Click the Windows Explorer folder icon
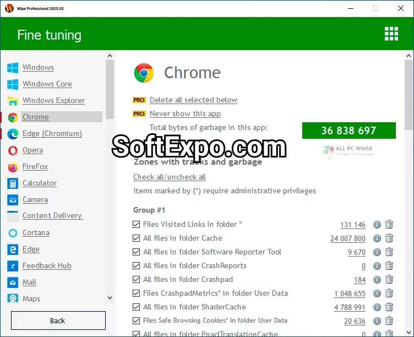Image resolution: width=414 pixels, height=337 pixels. point(13,101)
